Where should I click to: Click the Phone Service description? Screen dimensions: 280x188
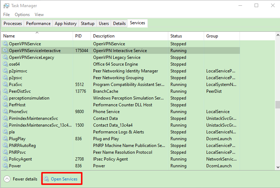click(106, 112)
